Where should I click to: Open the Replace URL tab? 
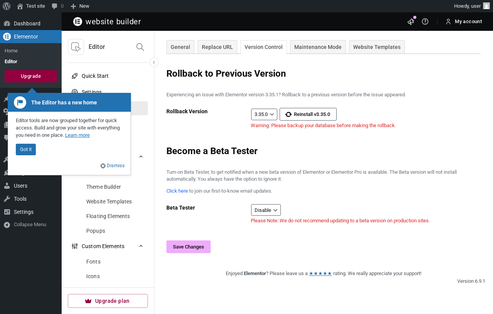[217, 47]
